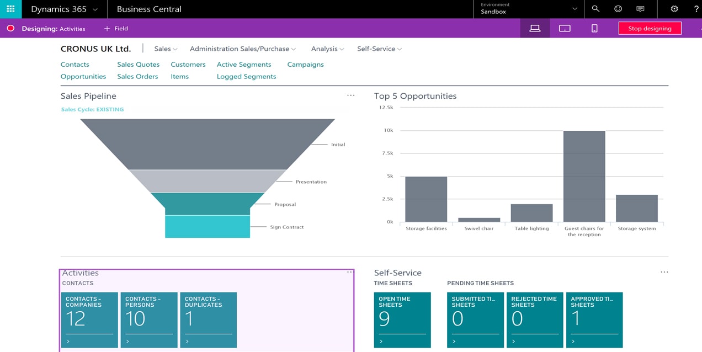Click arrow on Submitted Time Sheets tile
Image resolution: width=702 pixels, height=352 pixels.
(x=454, y=342)
